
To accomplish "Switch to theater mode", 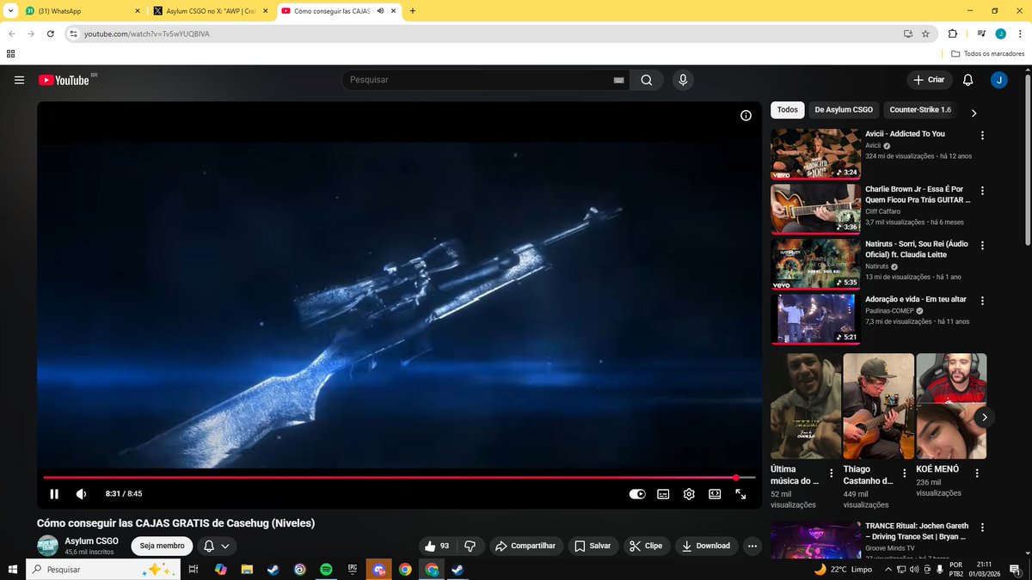I will 715,494.
